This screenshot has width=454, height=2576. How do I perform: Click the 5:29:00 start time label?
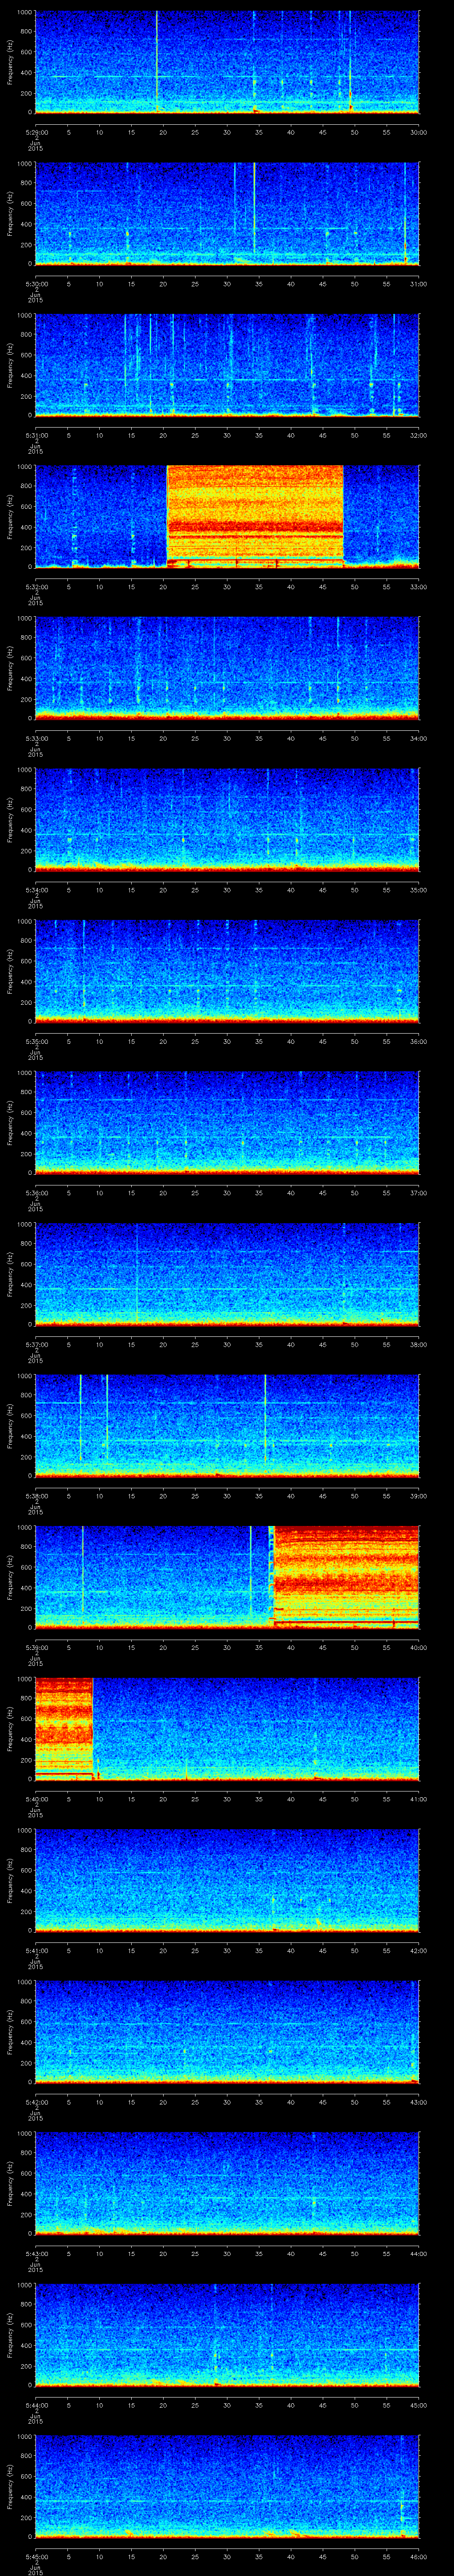(x=36, y=132)
